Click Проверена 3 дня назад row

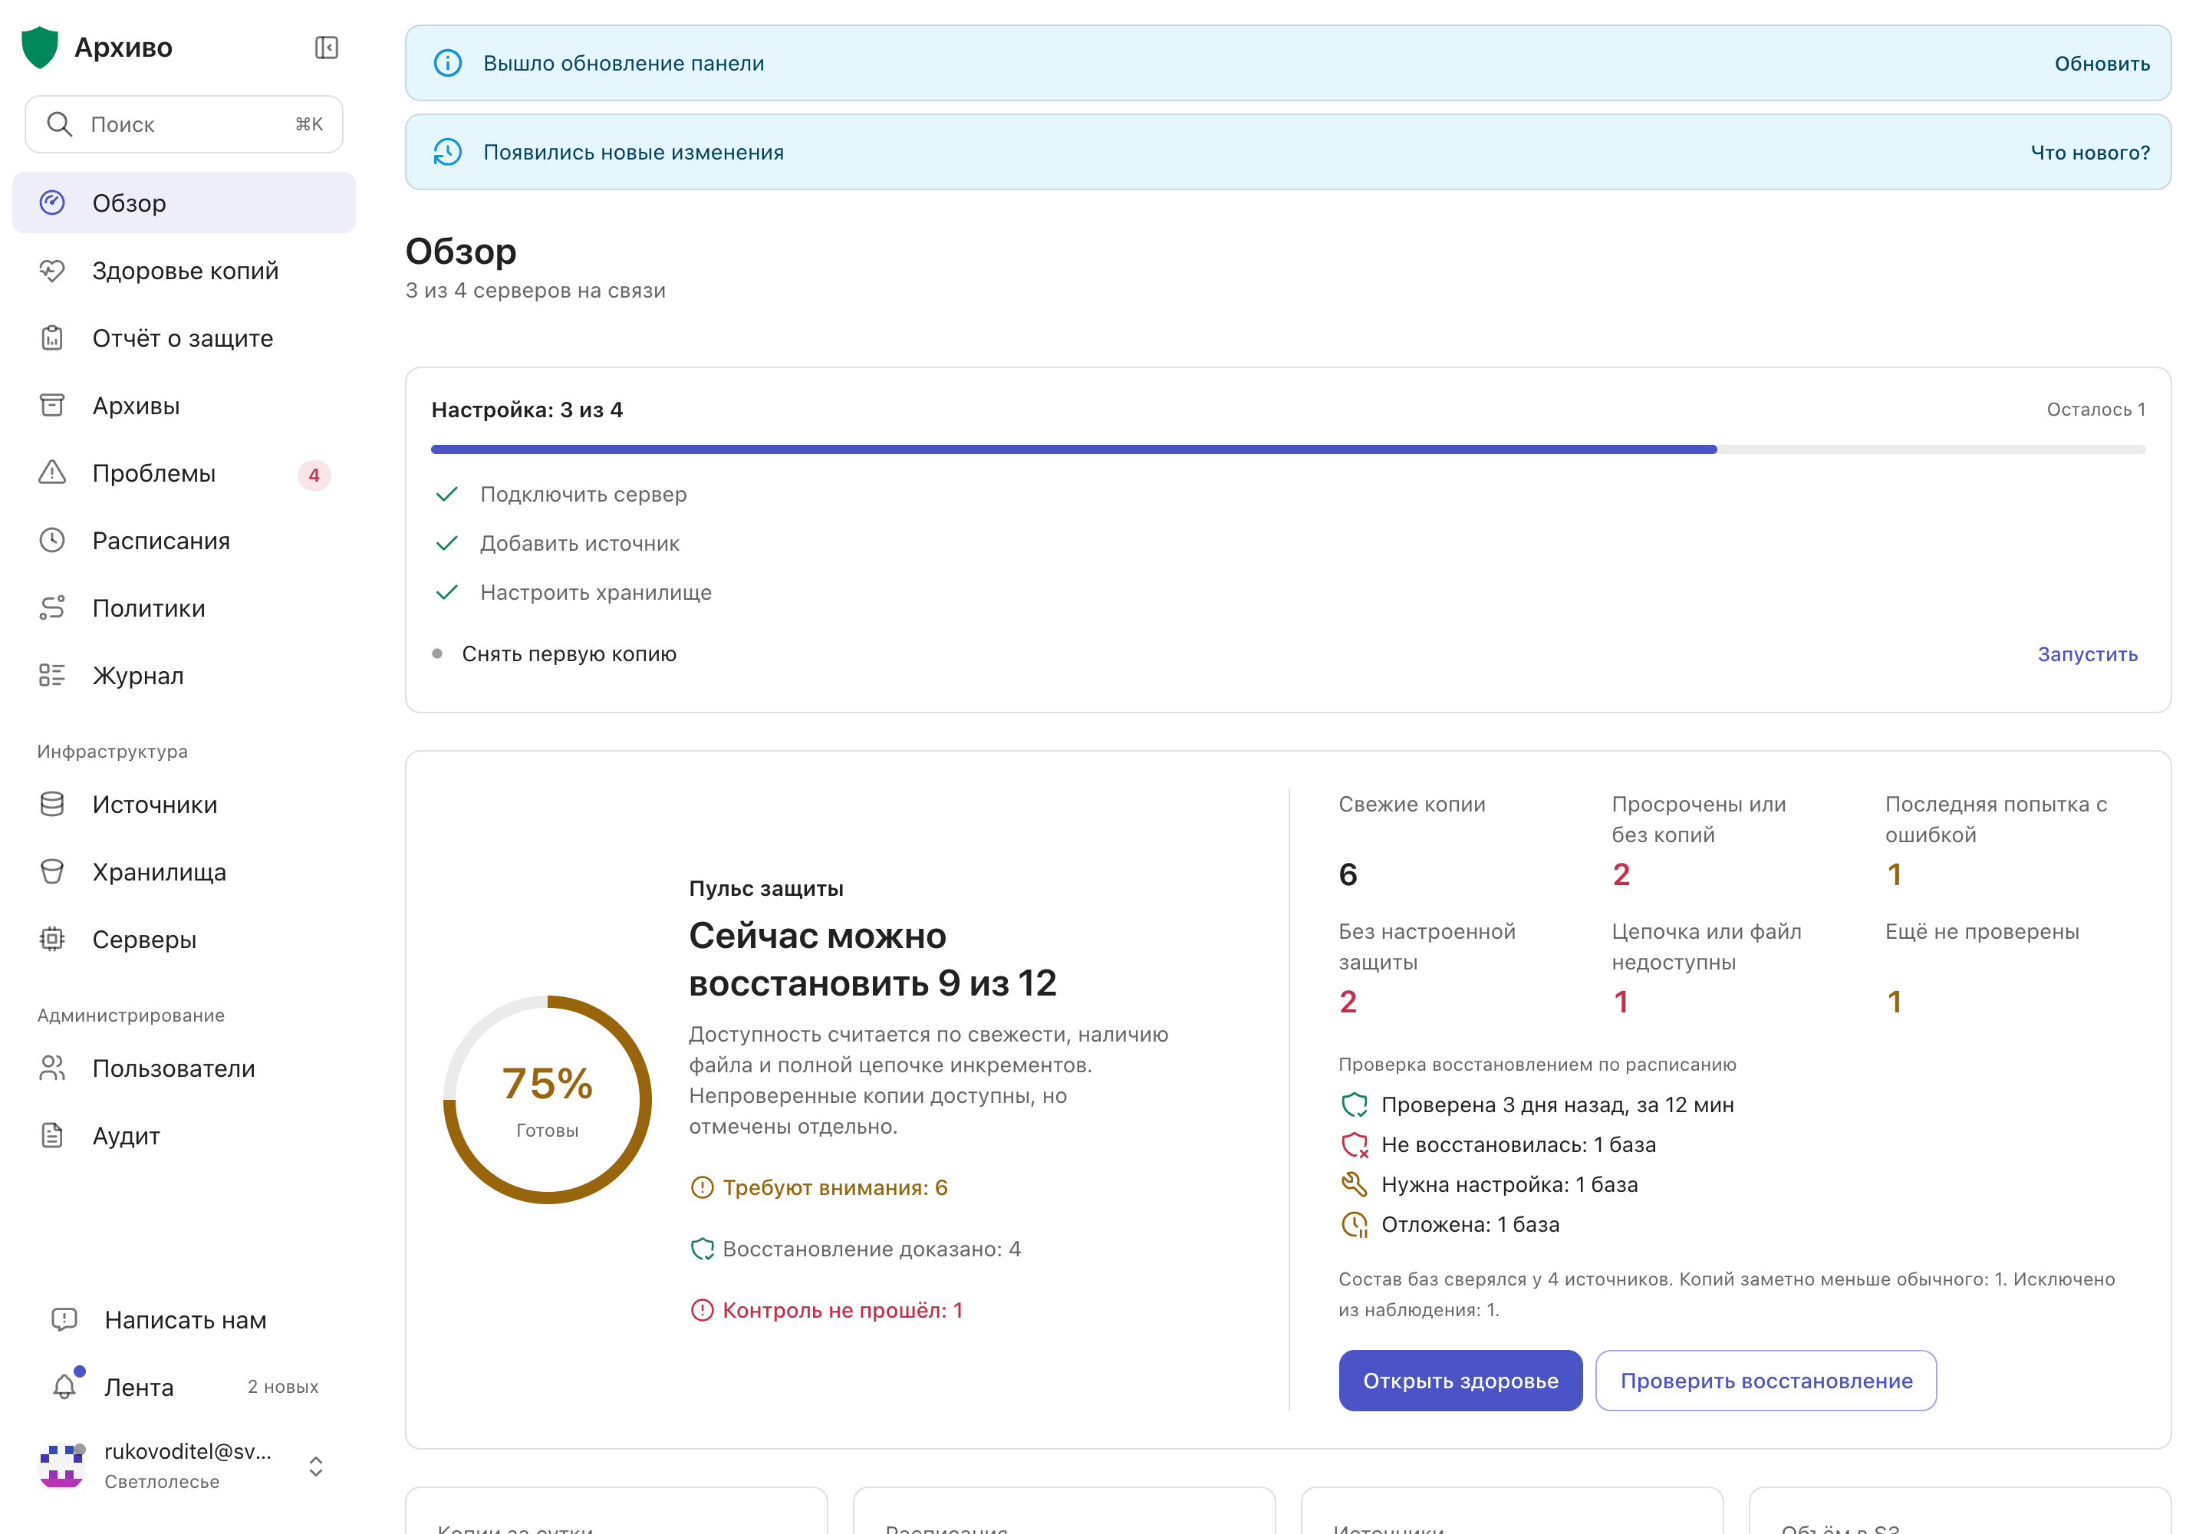(x=1537, y=1104)
